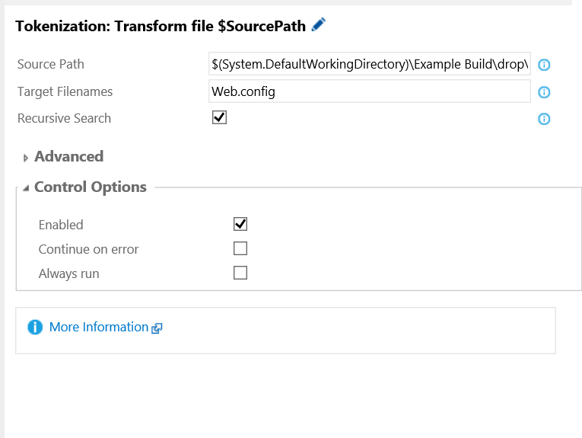Click the Tokenization task title text
Image resolution: width=582 pixels, height=438 pixels.
[x=161, y=26]
